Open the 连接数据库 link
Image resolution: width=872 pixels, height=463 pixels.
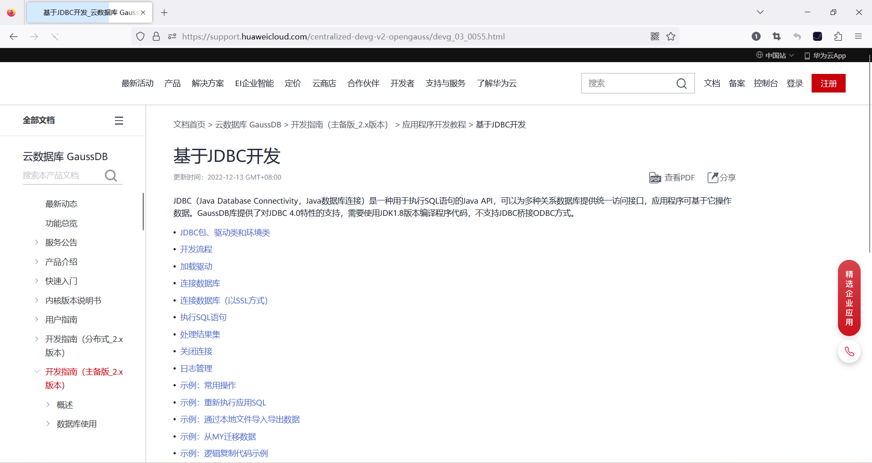click(x=200, y=283)
